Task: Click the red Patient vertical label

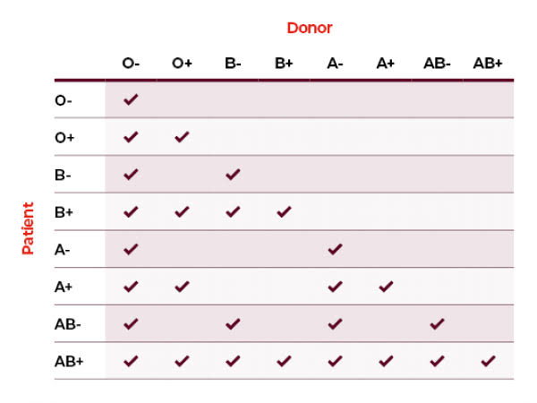Action: [x=28, y=228]
